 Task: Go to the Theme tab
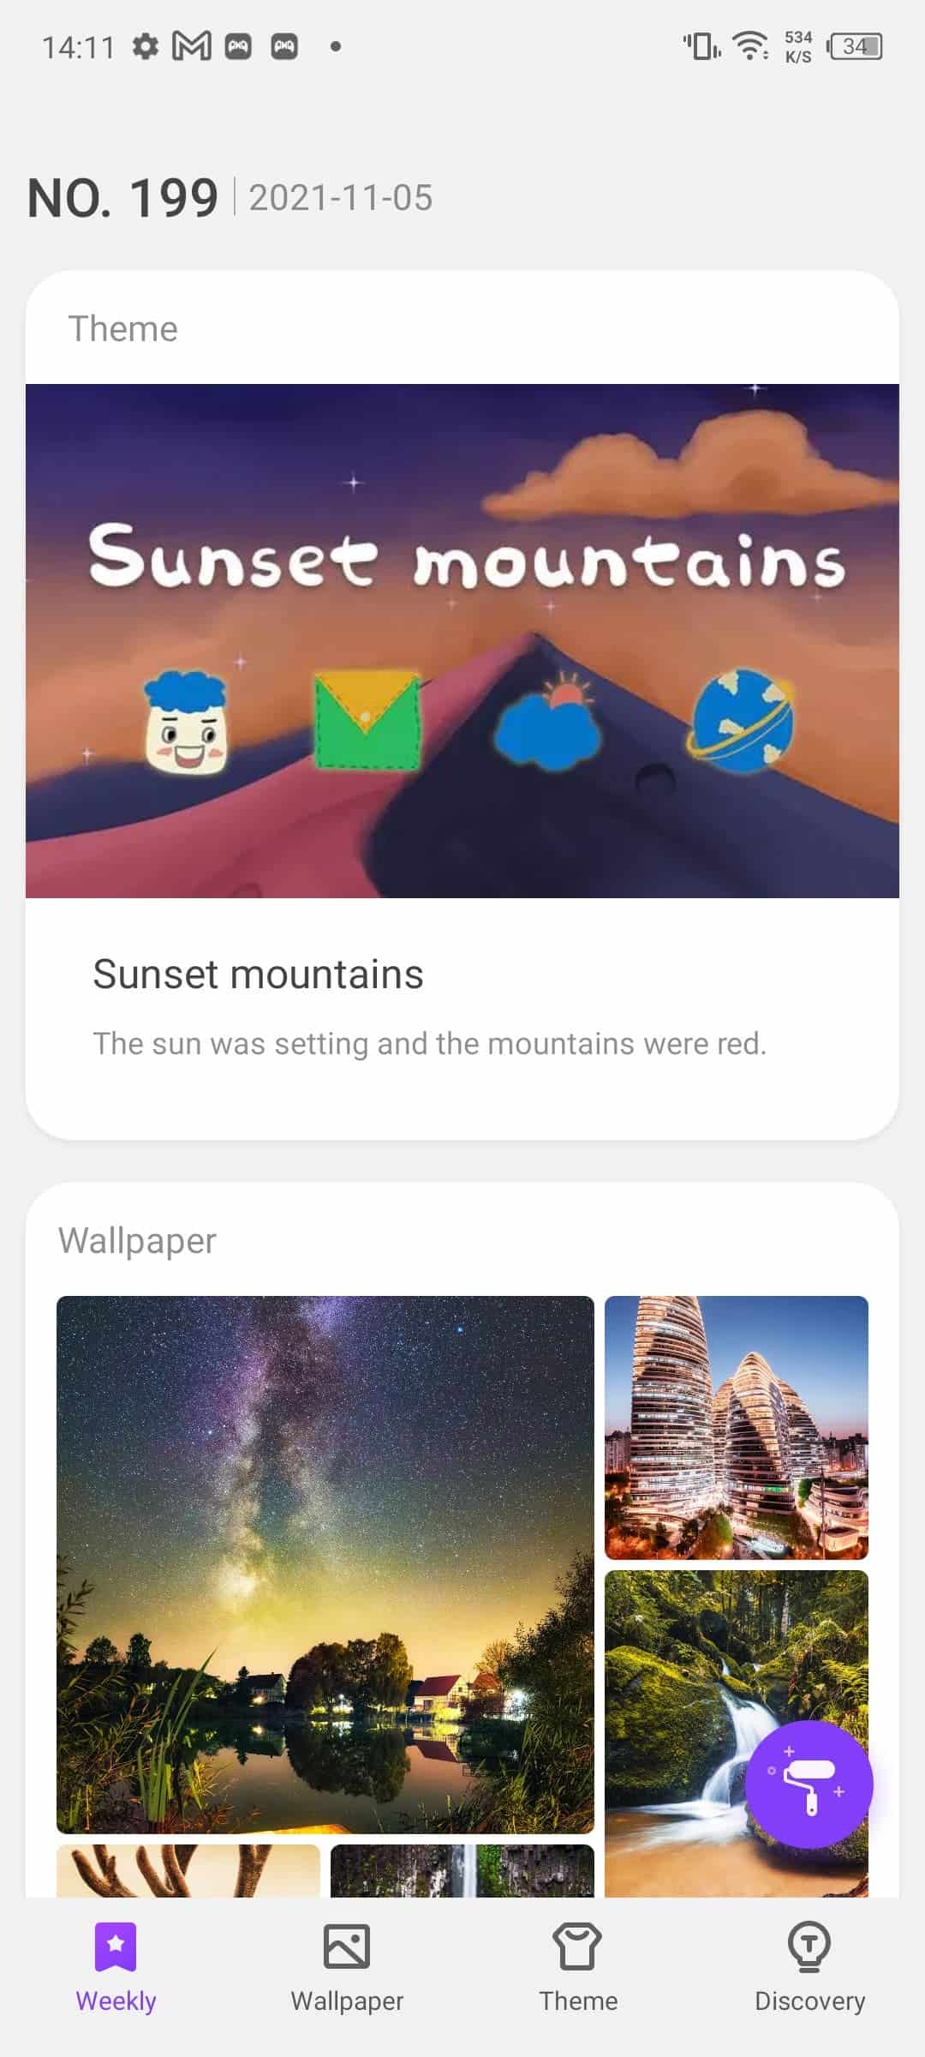pos(578,1967)
